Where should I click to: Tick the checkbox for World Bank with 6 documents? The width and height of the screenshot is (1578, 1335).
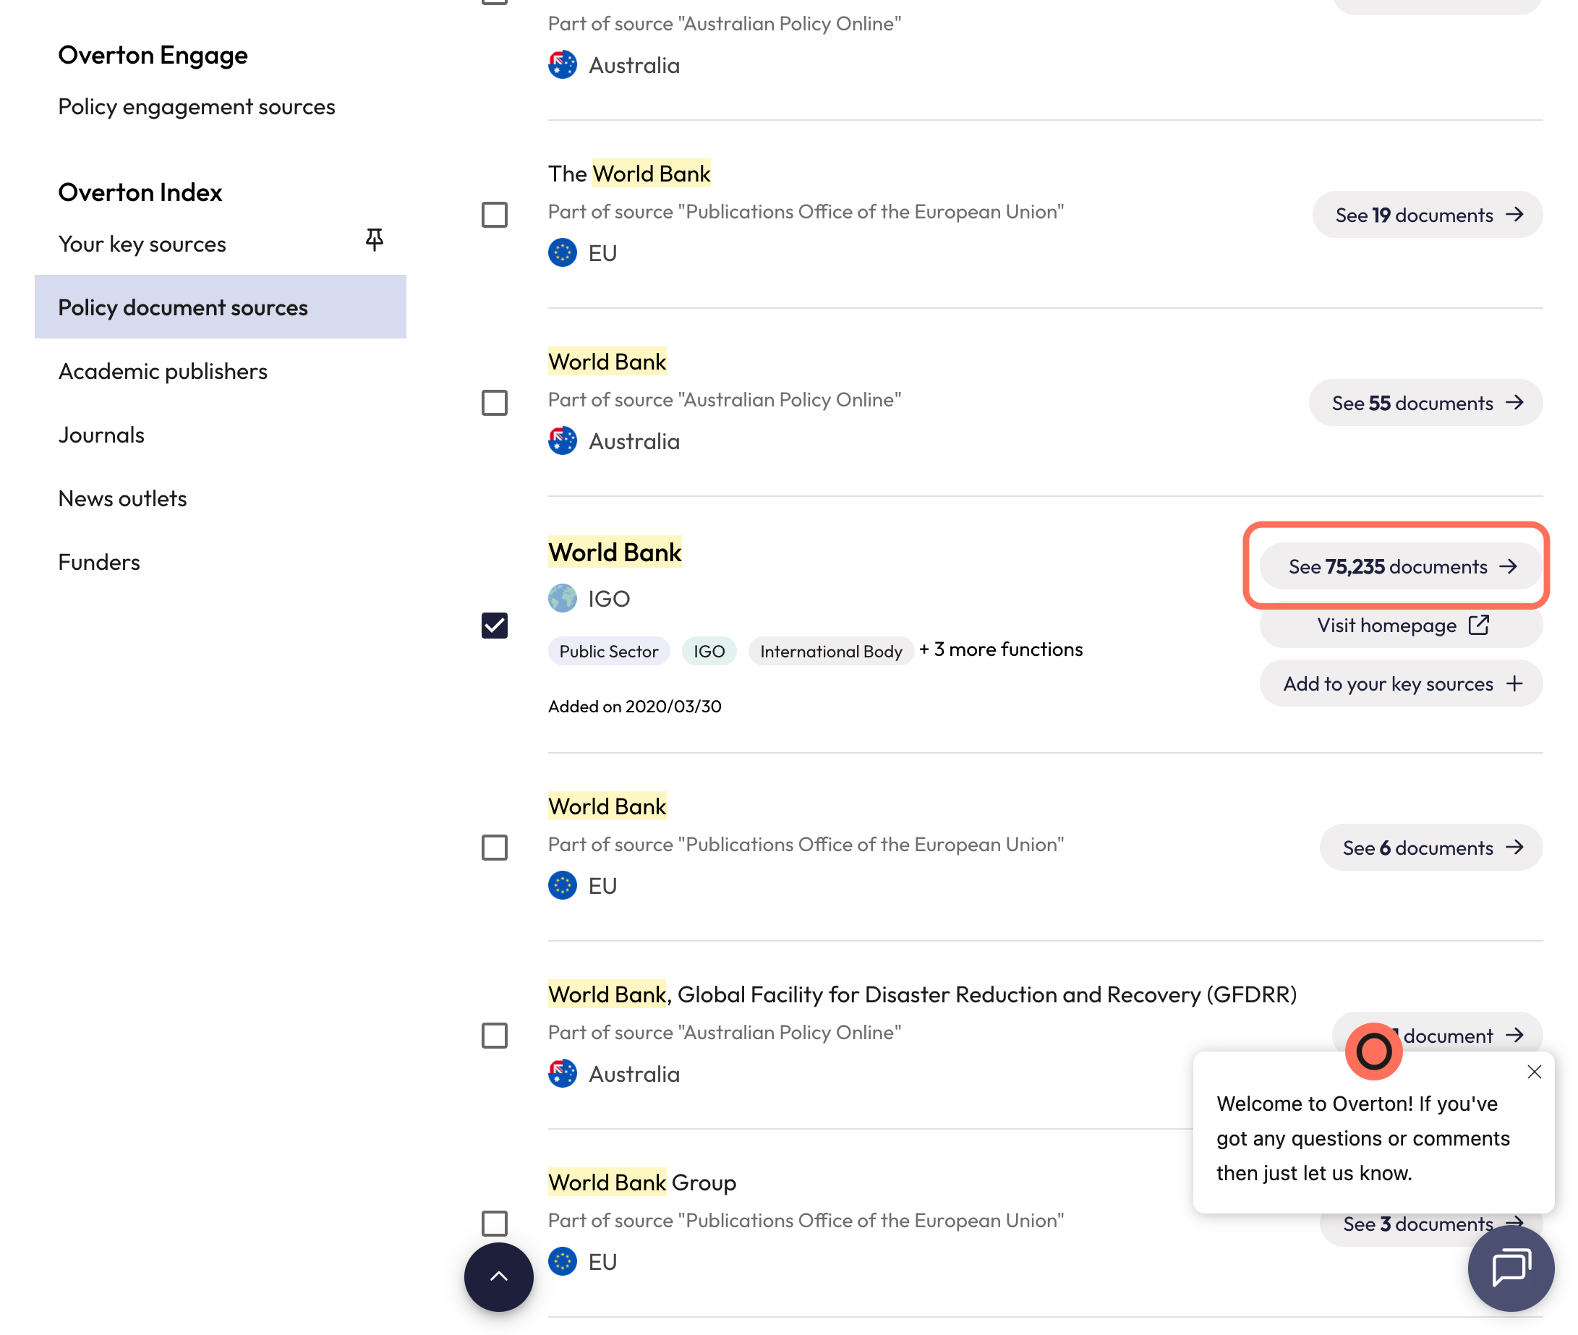coord(494,847)
